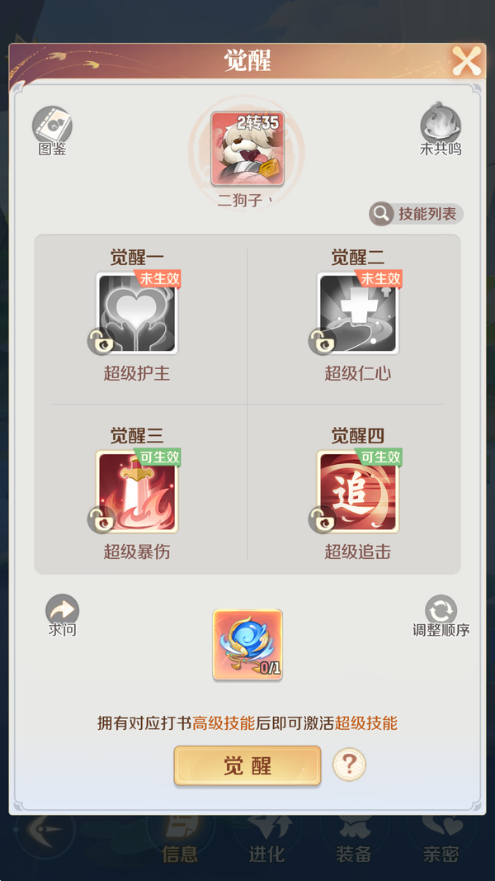Viewport: 495px width, 881px height.
Task: Switch to the 信息 tab
Action: (180, 838)
